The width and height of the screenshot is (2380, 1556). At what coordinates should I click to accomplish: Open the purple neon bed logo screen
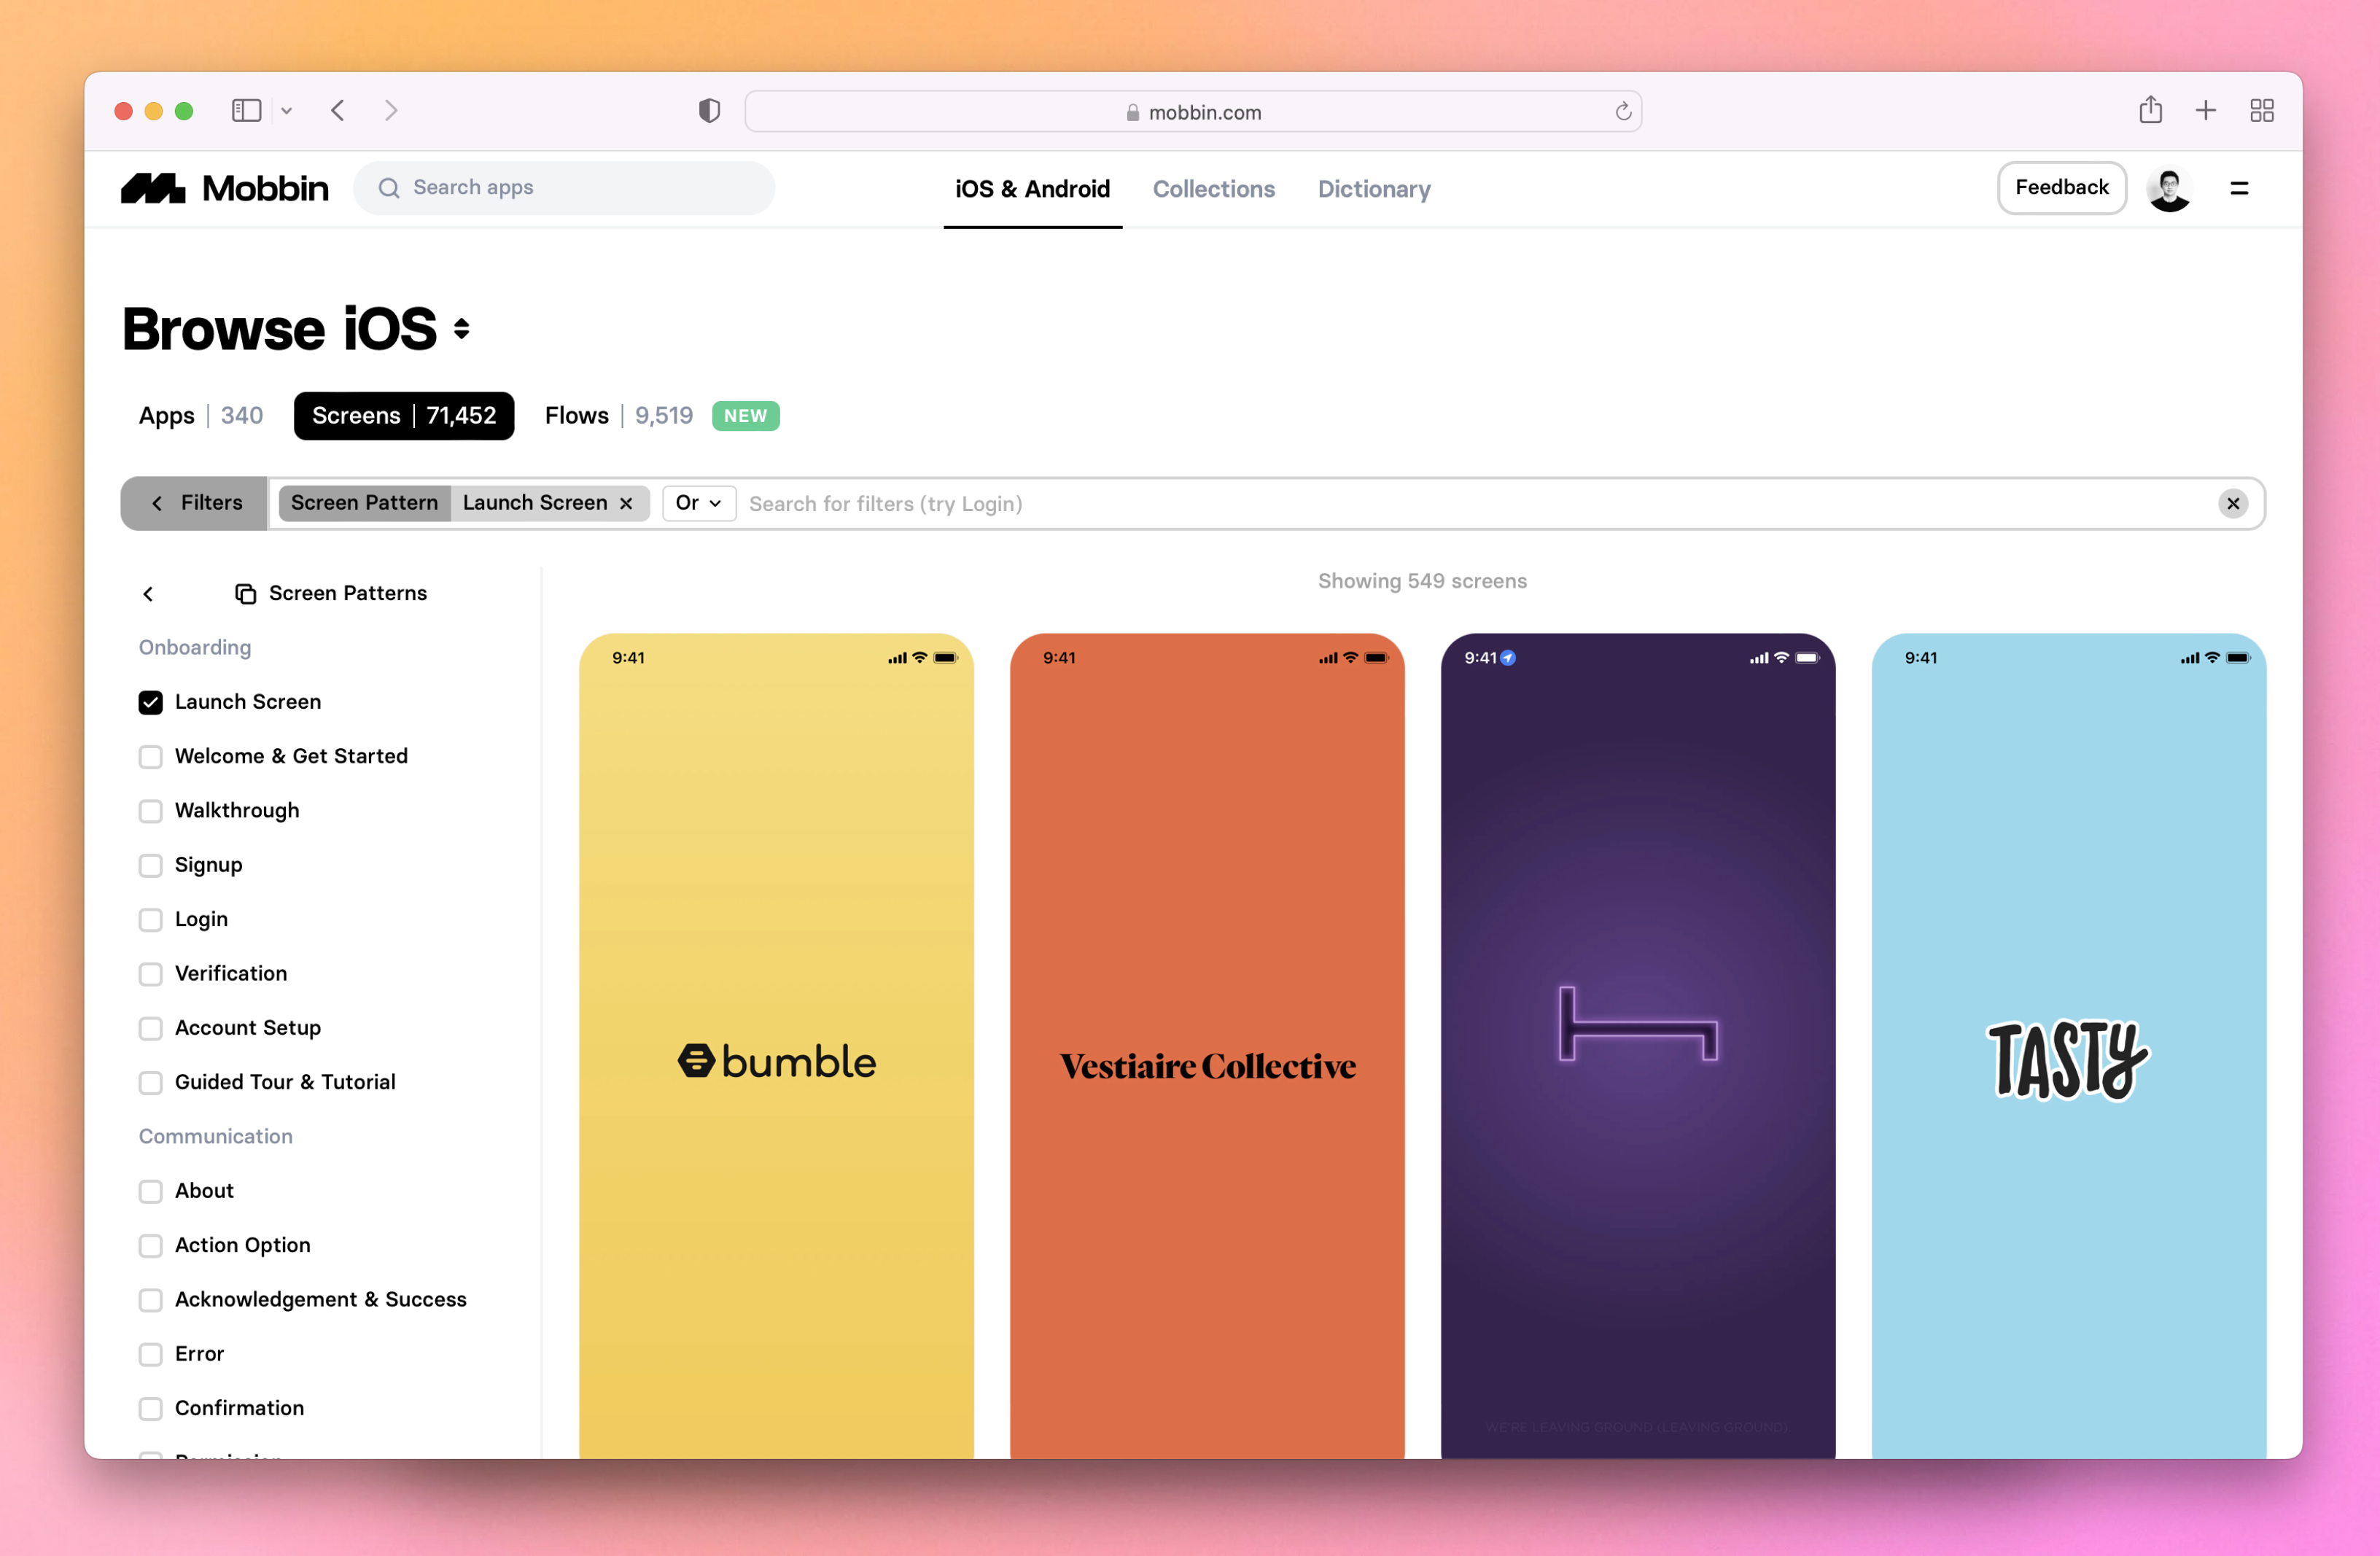click(1638, 1045)
